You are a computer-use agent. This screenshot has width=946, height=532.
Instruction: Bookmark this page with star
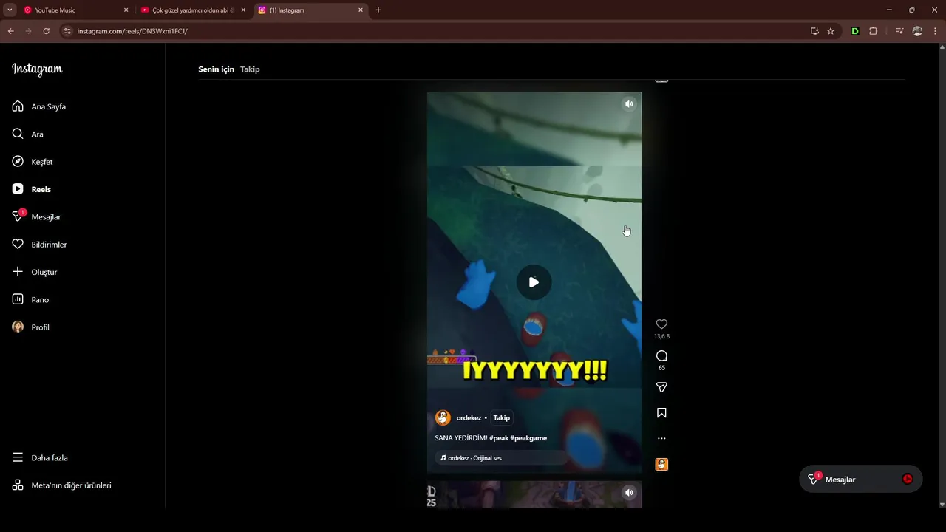831,31
